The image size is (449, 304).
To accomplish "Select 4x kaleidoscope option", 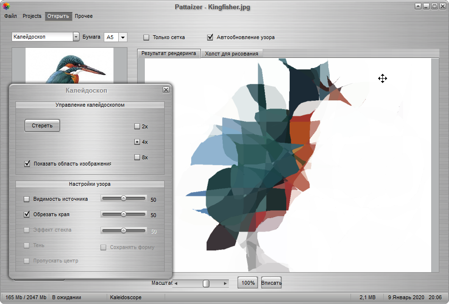I will [x=137, y=142].
